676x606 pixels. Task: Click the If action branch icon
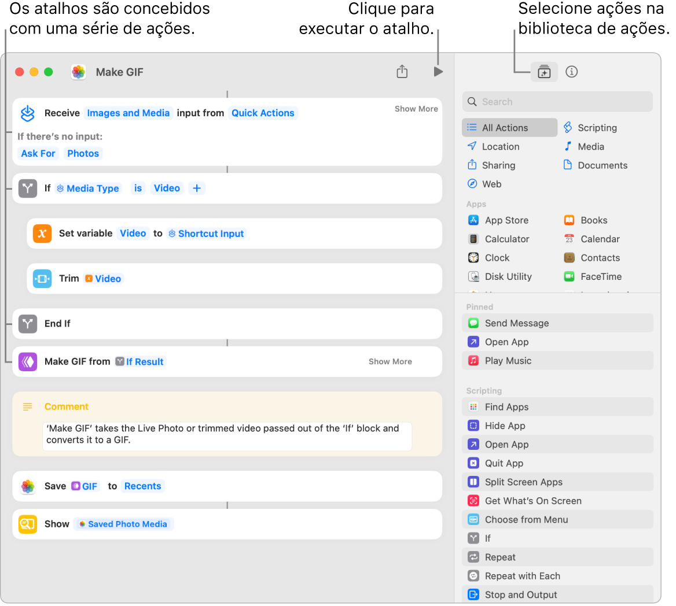click(x=28, y=188)
